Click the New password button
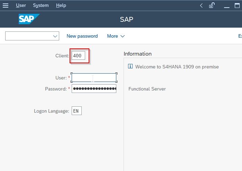 click(x=82, y=36)
